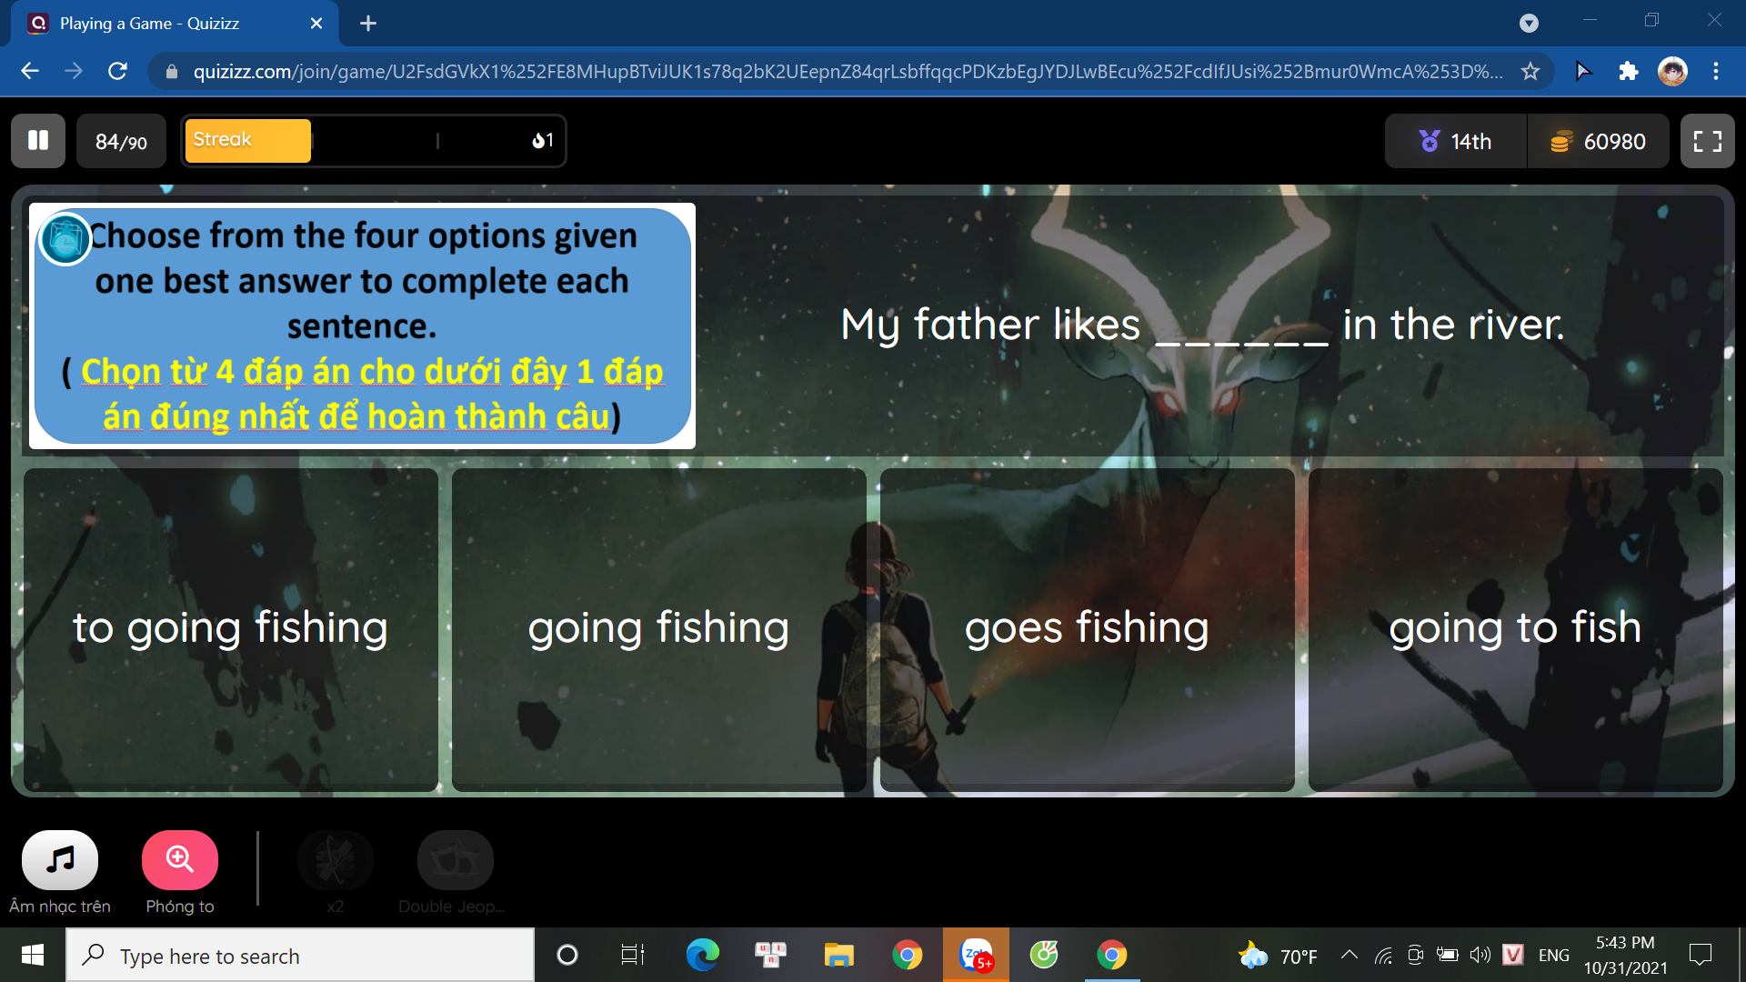Toggle background music with the note icon

[60, 859]
